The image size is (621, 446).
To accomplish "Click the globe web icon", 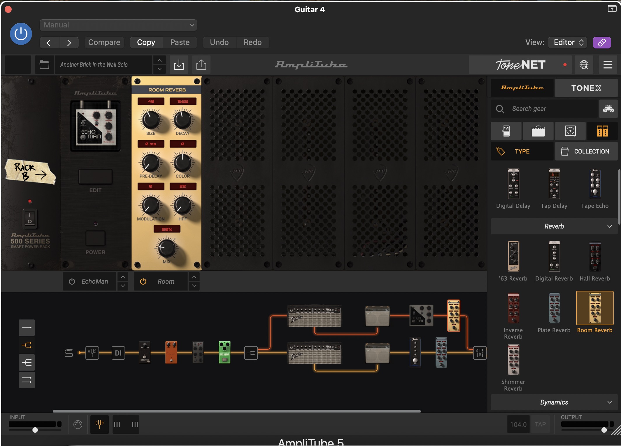I will click(x=584, y=65).
